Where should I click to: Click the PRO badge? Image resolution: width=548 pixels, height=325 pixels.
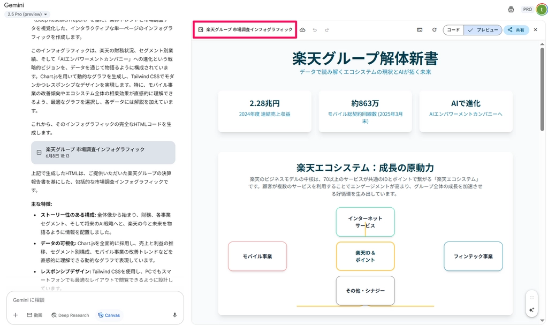(x=527, y=10)
